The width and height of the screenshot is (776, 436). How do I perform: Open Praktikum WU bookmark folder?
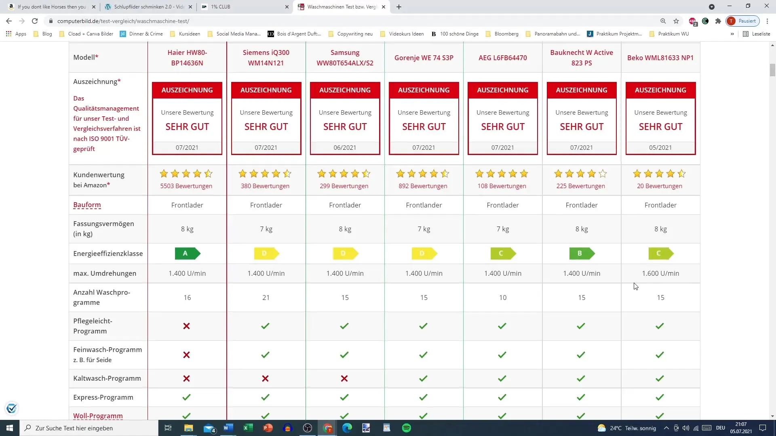669,34
